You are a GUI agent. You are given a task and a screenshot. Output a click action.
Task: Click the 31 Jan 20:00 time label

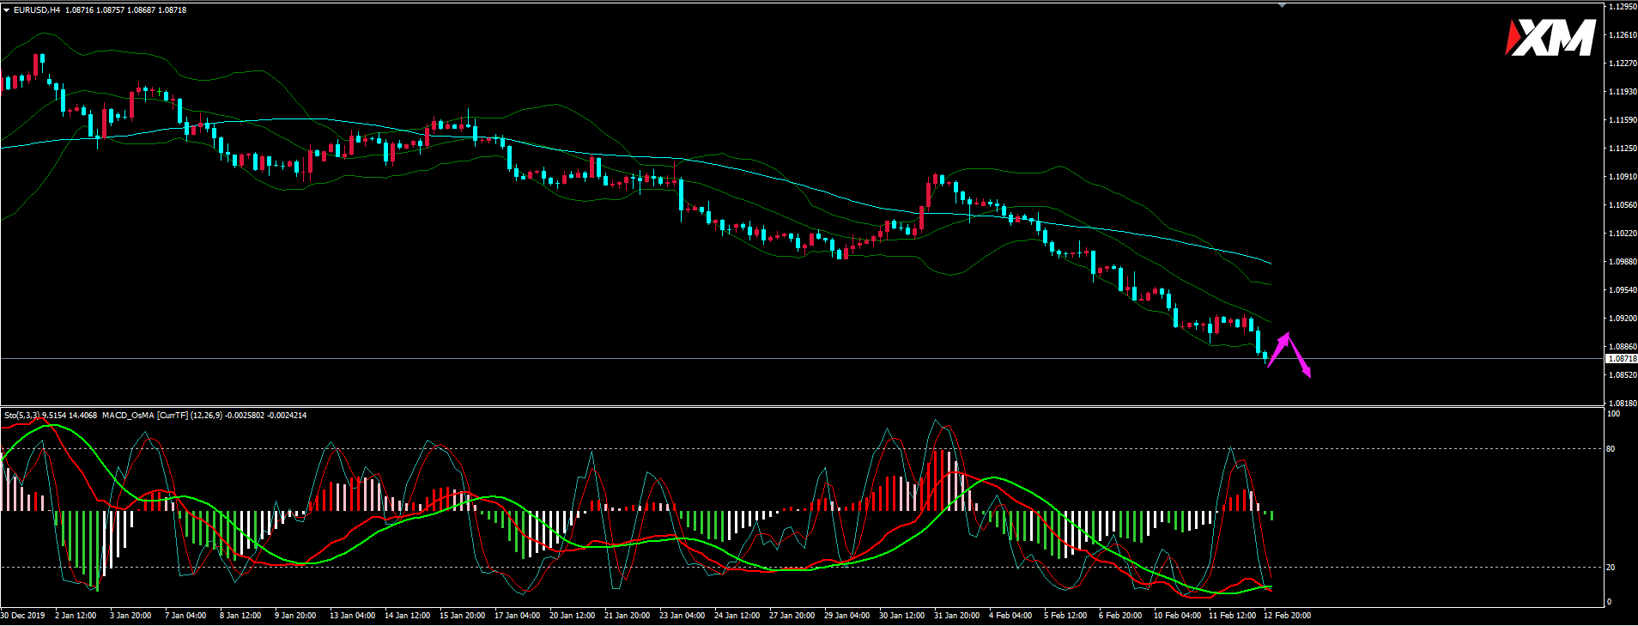pyautogui.click(x=956, y=616)
